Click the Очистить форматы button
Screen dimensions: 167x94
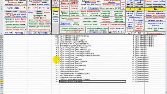[154, 33]
